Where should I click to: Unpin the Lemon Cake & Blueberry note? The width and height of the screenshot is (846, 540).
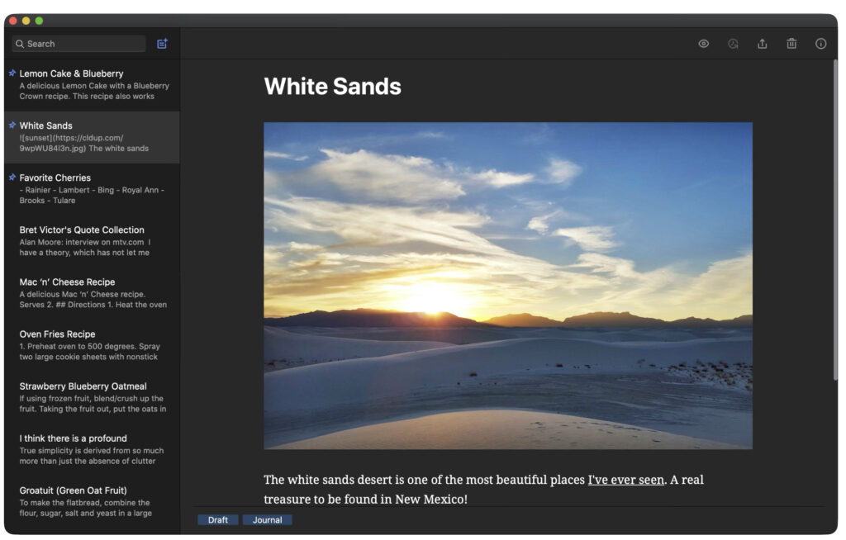click(x=12, y=73)
